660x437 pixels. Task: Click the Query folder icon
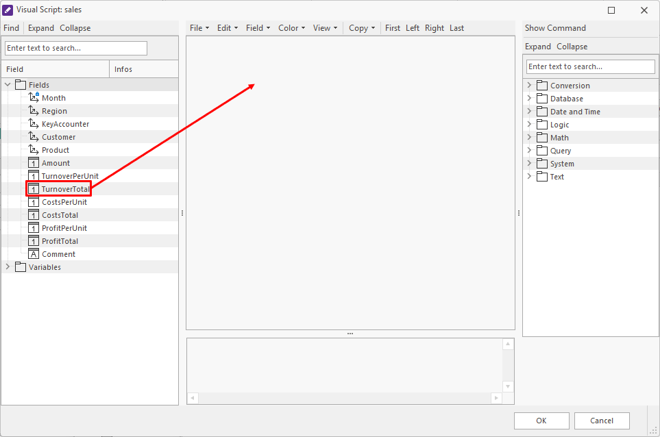[x=542, y=151]
